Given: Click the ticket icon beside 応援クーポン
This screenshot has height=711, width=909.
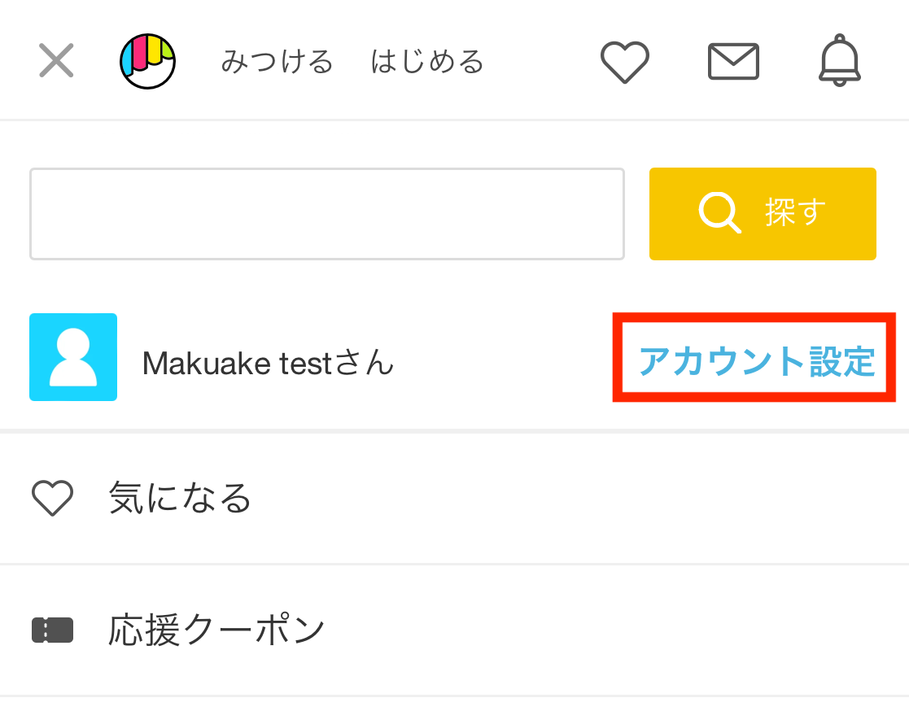Looking at the screenshot, I should tap(52, 630).
